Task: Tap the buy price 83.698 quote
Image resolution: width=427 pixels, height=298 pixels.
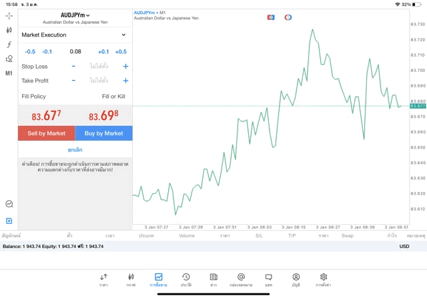Action: (103, 115)
